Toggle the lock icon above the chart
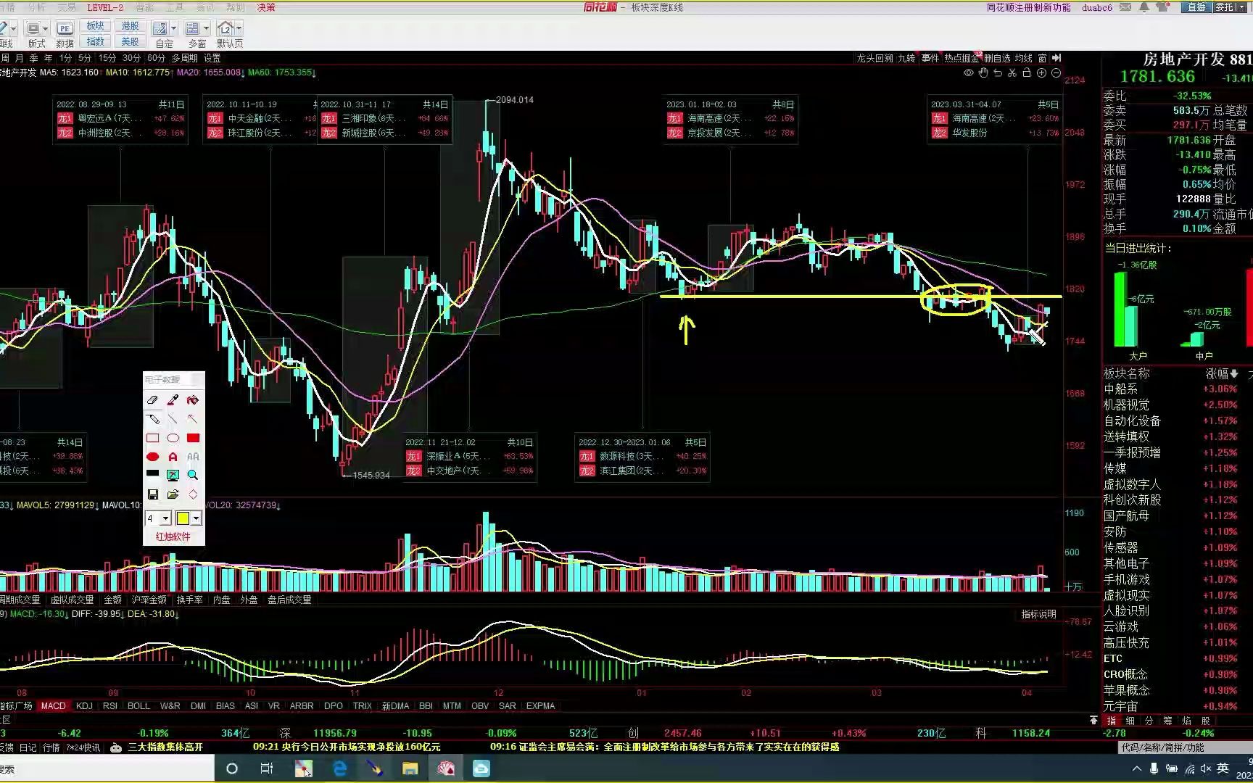This screenshot has height=783, width=1253. (1027, 73)
